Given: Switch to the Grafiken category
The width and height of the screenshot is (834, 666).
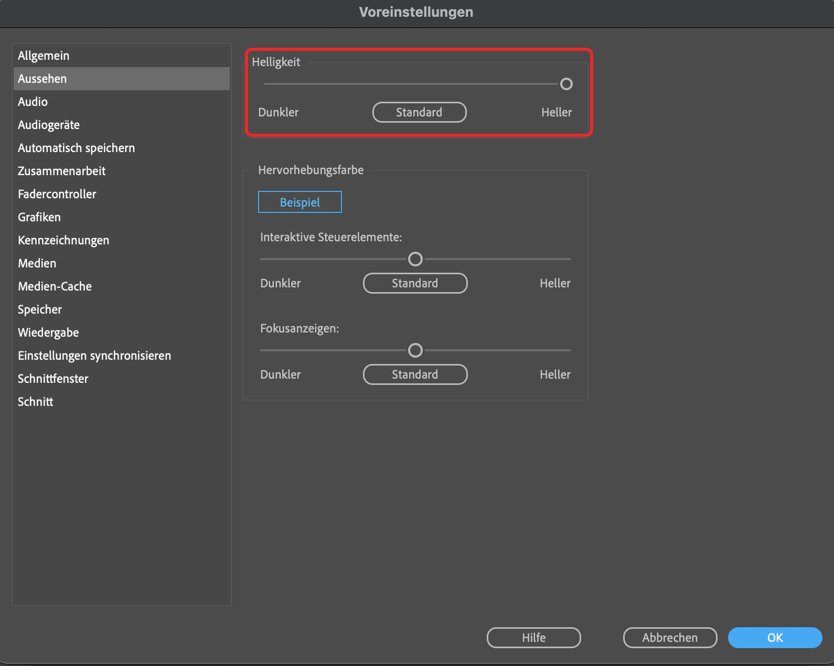Looking at the screenshot, I should [x=39, y=217].
